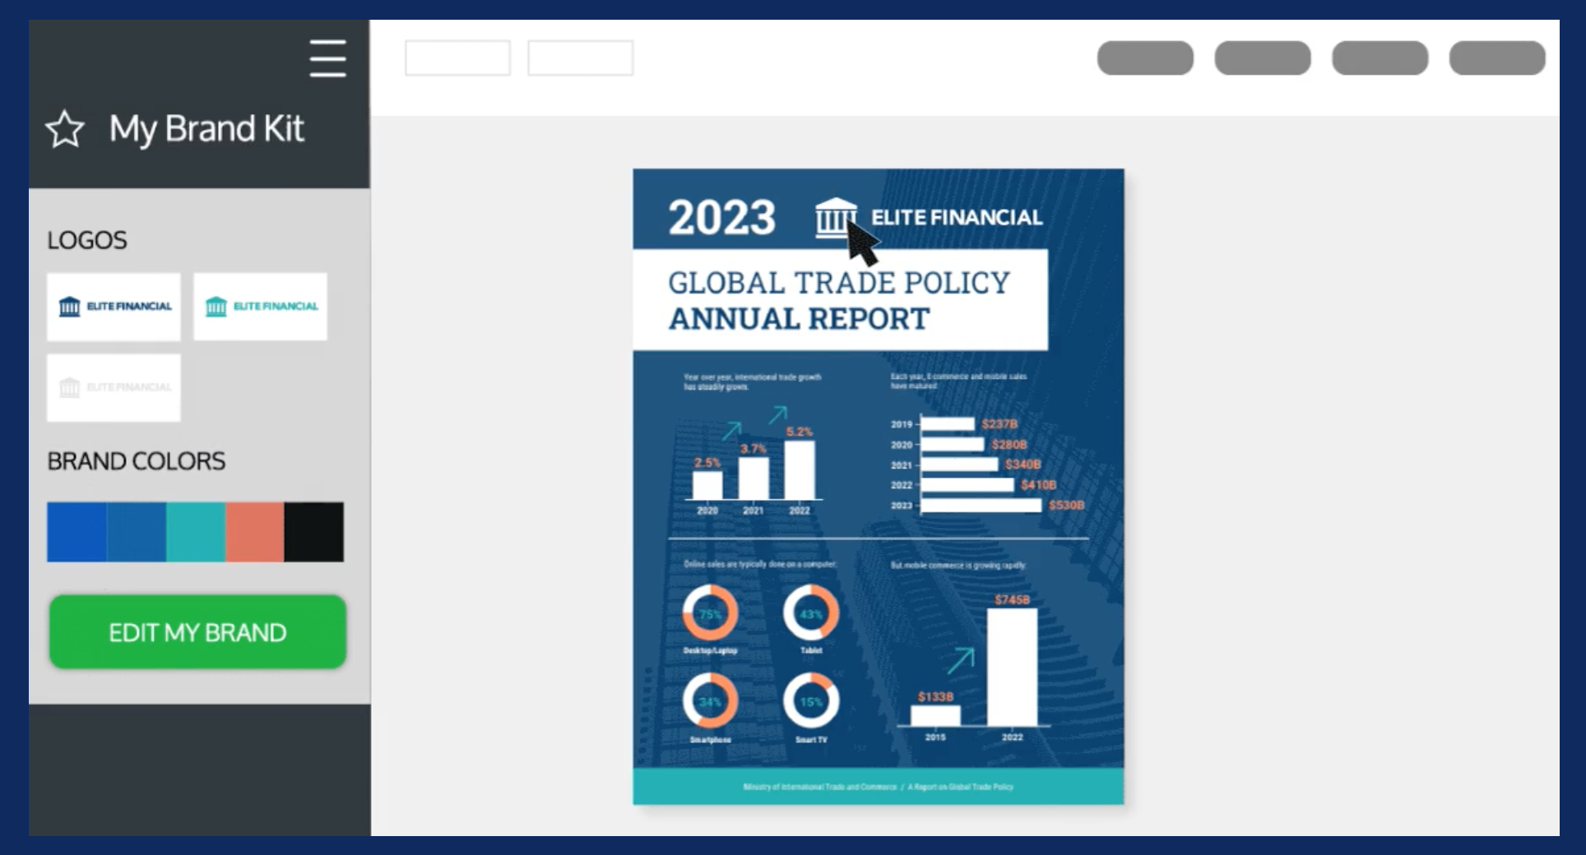This screenshot has width=1586, height=855.
Task: Pick the coral brand color swatch
Action: (255, 531)
